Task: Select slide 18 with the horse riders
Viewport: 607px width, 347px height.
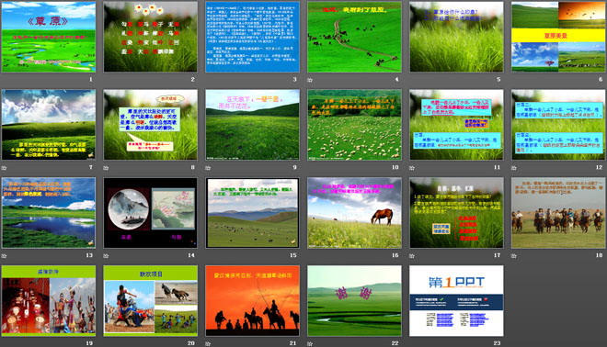Action: click(558, 213)
